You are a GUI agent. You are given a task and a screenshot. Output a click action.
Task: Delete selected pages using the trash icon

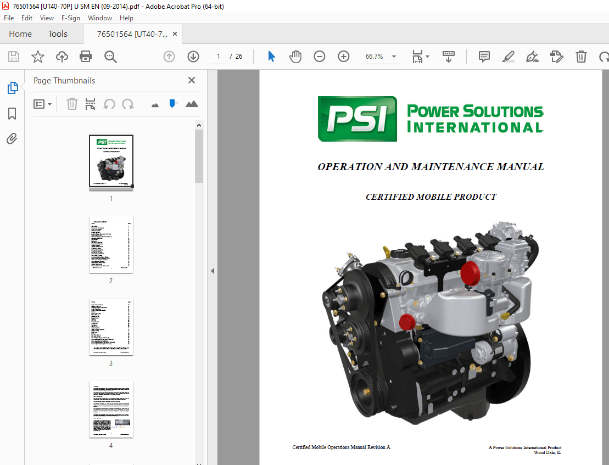(72, 103)
